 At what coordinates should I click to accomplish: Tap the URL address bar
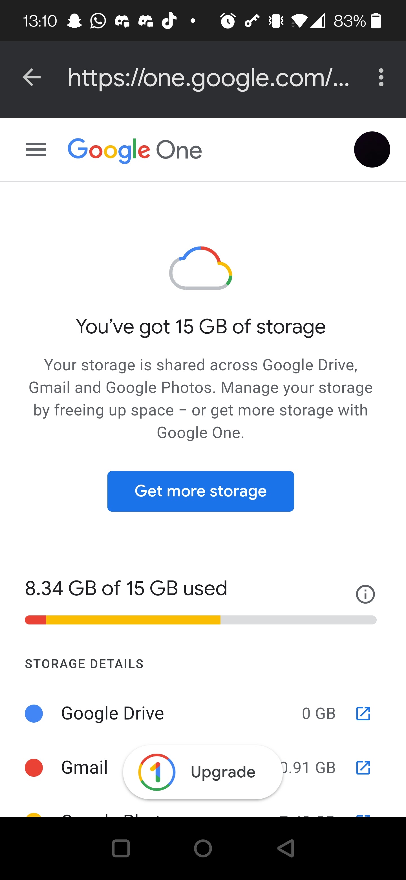[x=208, y=78]
